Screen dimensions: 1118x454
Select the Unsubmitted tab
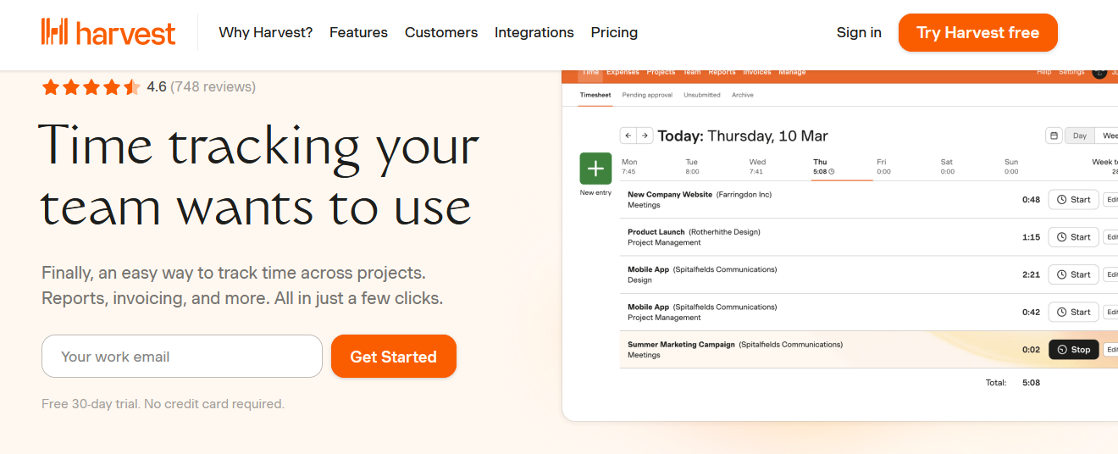[702, 95]
